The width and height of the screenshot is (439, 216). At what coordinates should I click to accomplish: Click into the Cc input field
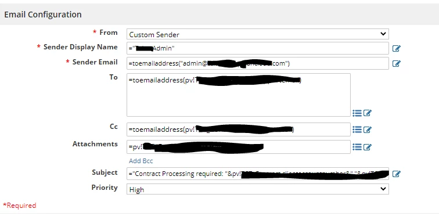(239, 129)
